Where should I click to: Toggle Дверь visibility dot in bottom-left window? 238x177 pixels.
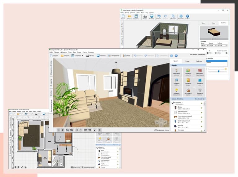pyautogui.click(x=118, y=151)
